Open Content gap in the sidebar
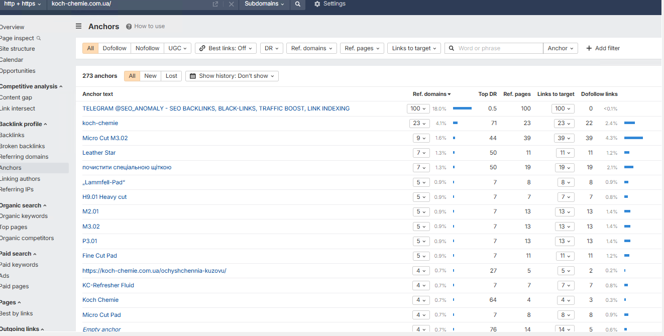The width and height of the screenshot is (664, 336). pos(16,97)
